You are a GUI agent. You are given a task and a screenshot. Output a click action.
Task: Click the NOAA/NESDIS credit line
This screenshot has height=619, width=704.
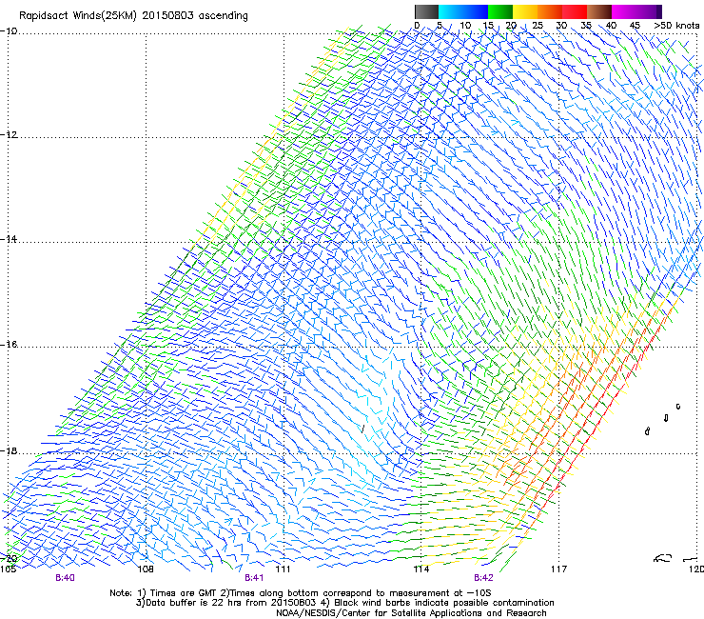(x=411, y=613)
